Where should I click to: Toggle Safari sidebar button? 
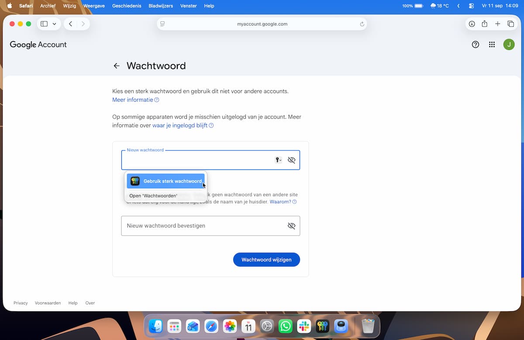(44, 24)
